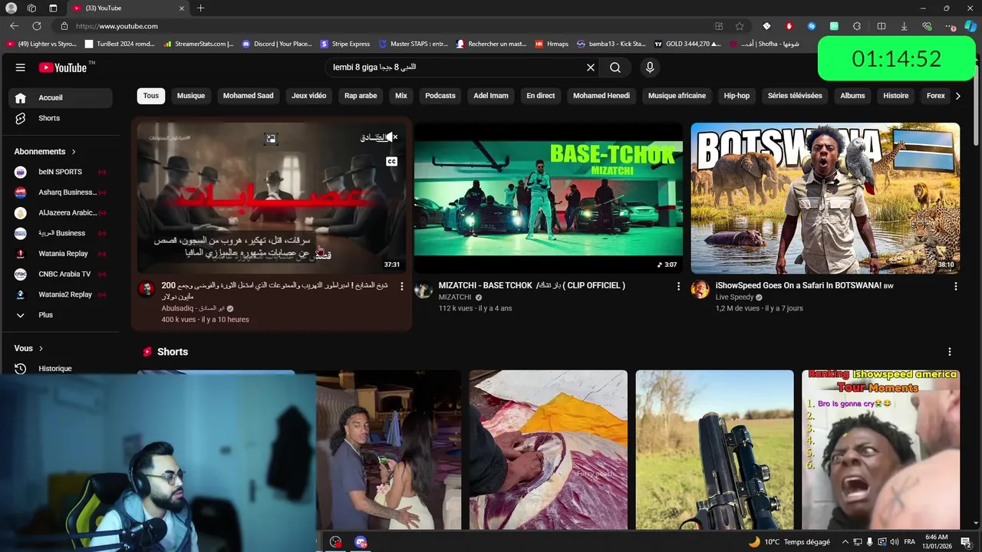Expand the Vous section chevron
Image resolution: width=982 pixels, height=552 pixels.
[x=41, y=349]
